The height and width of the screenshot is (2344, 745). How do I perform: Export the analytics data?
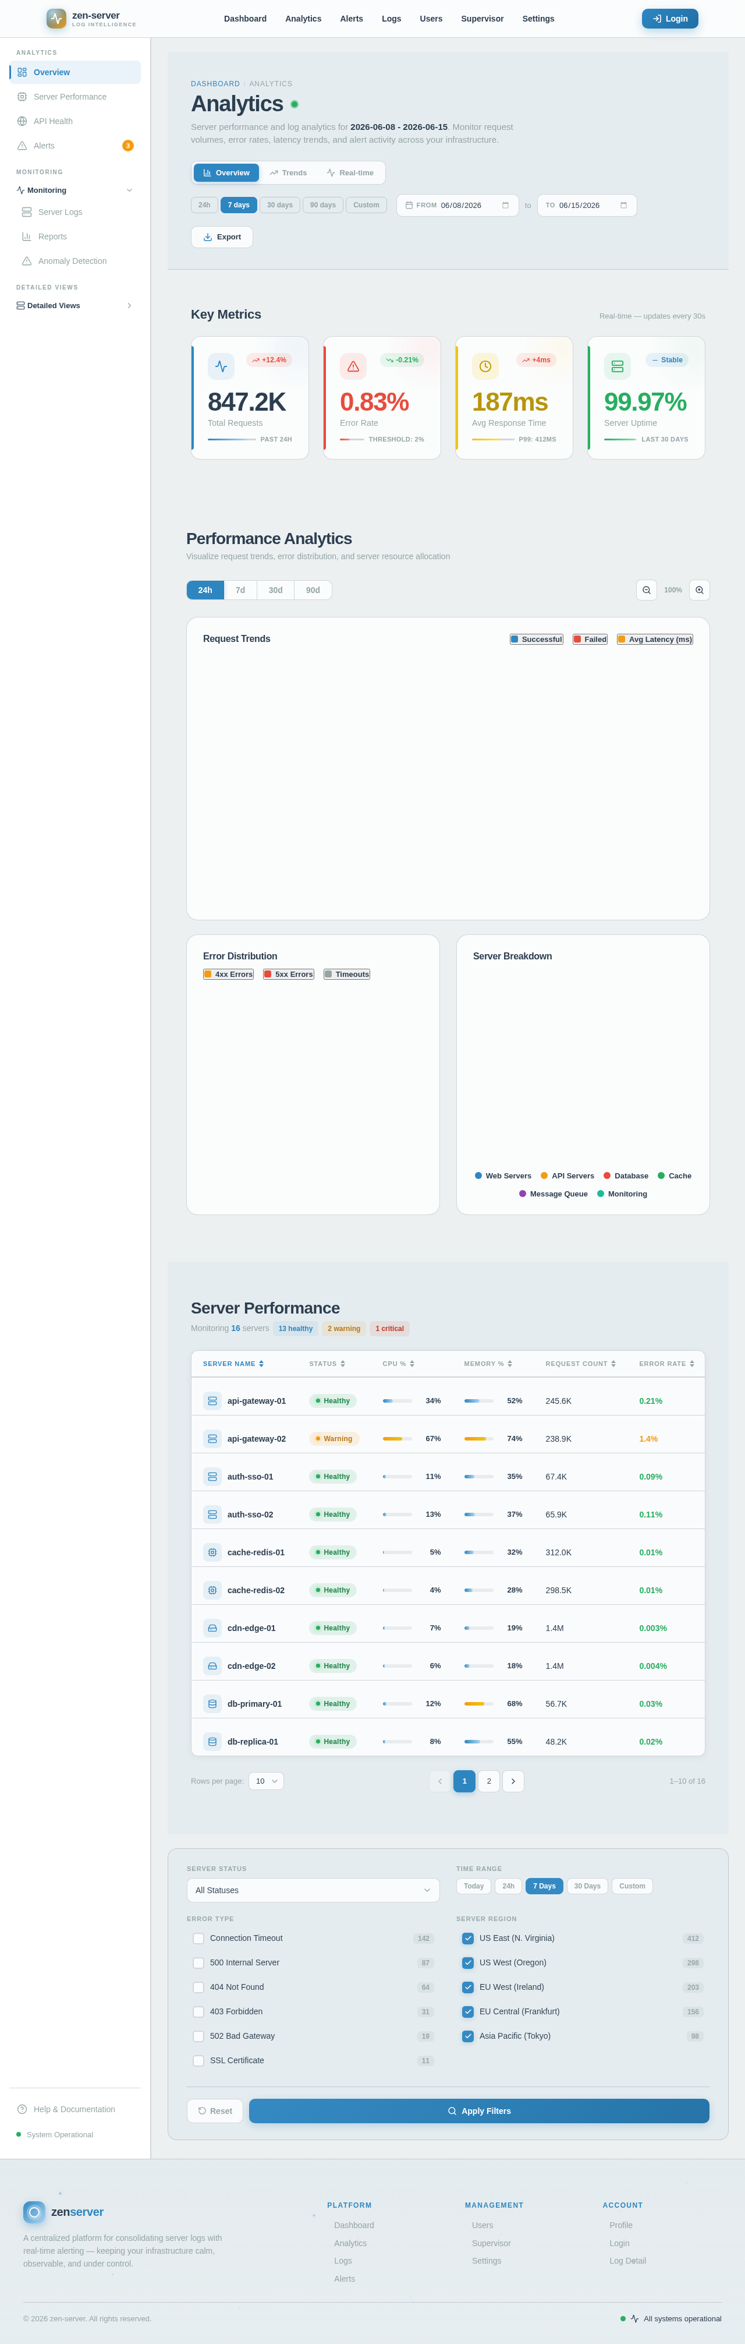(222, 236)
